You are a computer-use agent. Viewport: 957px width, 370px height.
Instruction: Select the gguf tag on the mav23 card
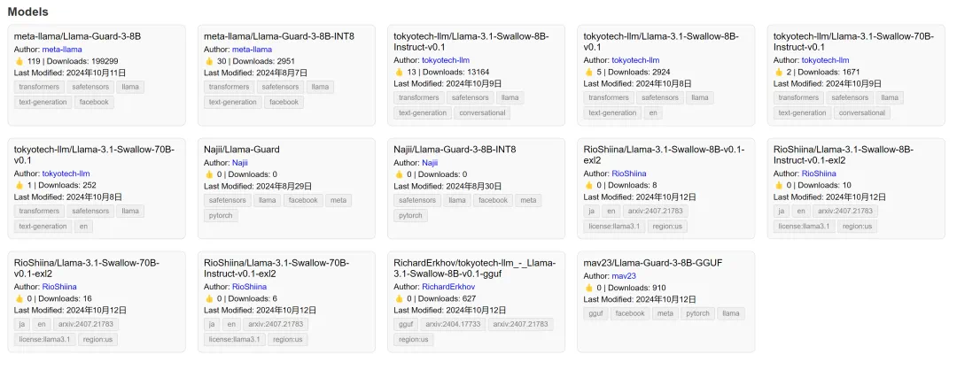595,313
